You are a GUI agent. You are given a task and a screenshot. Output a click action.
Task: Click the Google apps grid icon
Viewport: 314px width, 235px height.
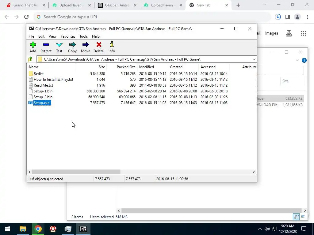(x=304, y=33)
